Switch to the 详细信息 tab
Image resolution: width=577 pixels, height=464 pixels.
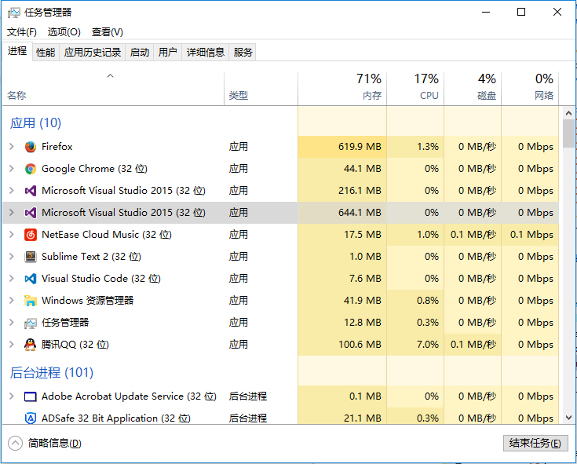click(206, 53)
